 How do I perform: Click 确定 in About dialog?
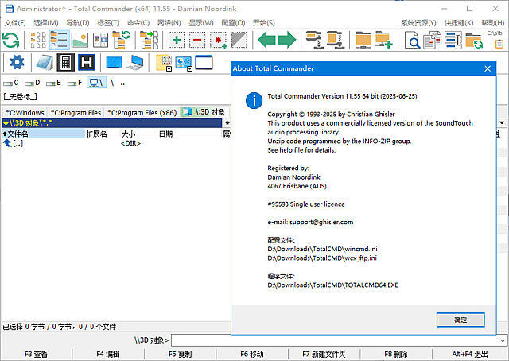click(x=460, y=320)
